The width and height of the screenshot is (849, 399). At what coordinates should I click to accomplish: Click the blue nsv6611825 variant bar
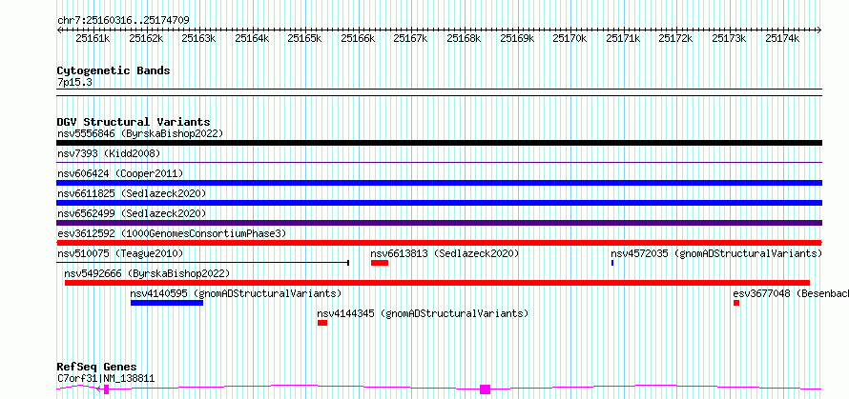439,203
